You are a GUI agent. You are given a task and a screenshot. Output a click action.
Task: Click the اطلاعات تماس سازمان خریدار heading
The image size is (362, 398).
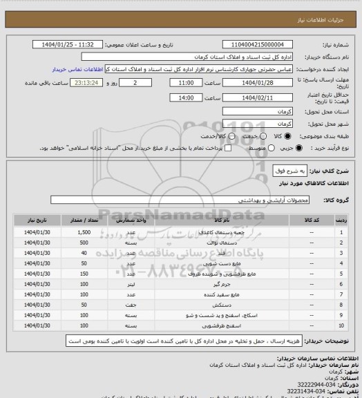tap(318, 359)
